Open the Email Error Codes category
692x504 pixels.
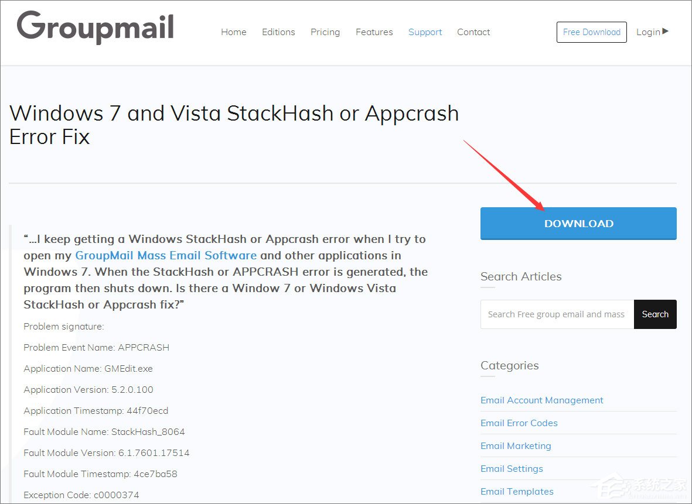tap(519, 423)
